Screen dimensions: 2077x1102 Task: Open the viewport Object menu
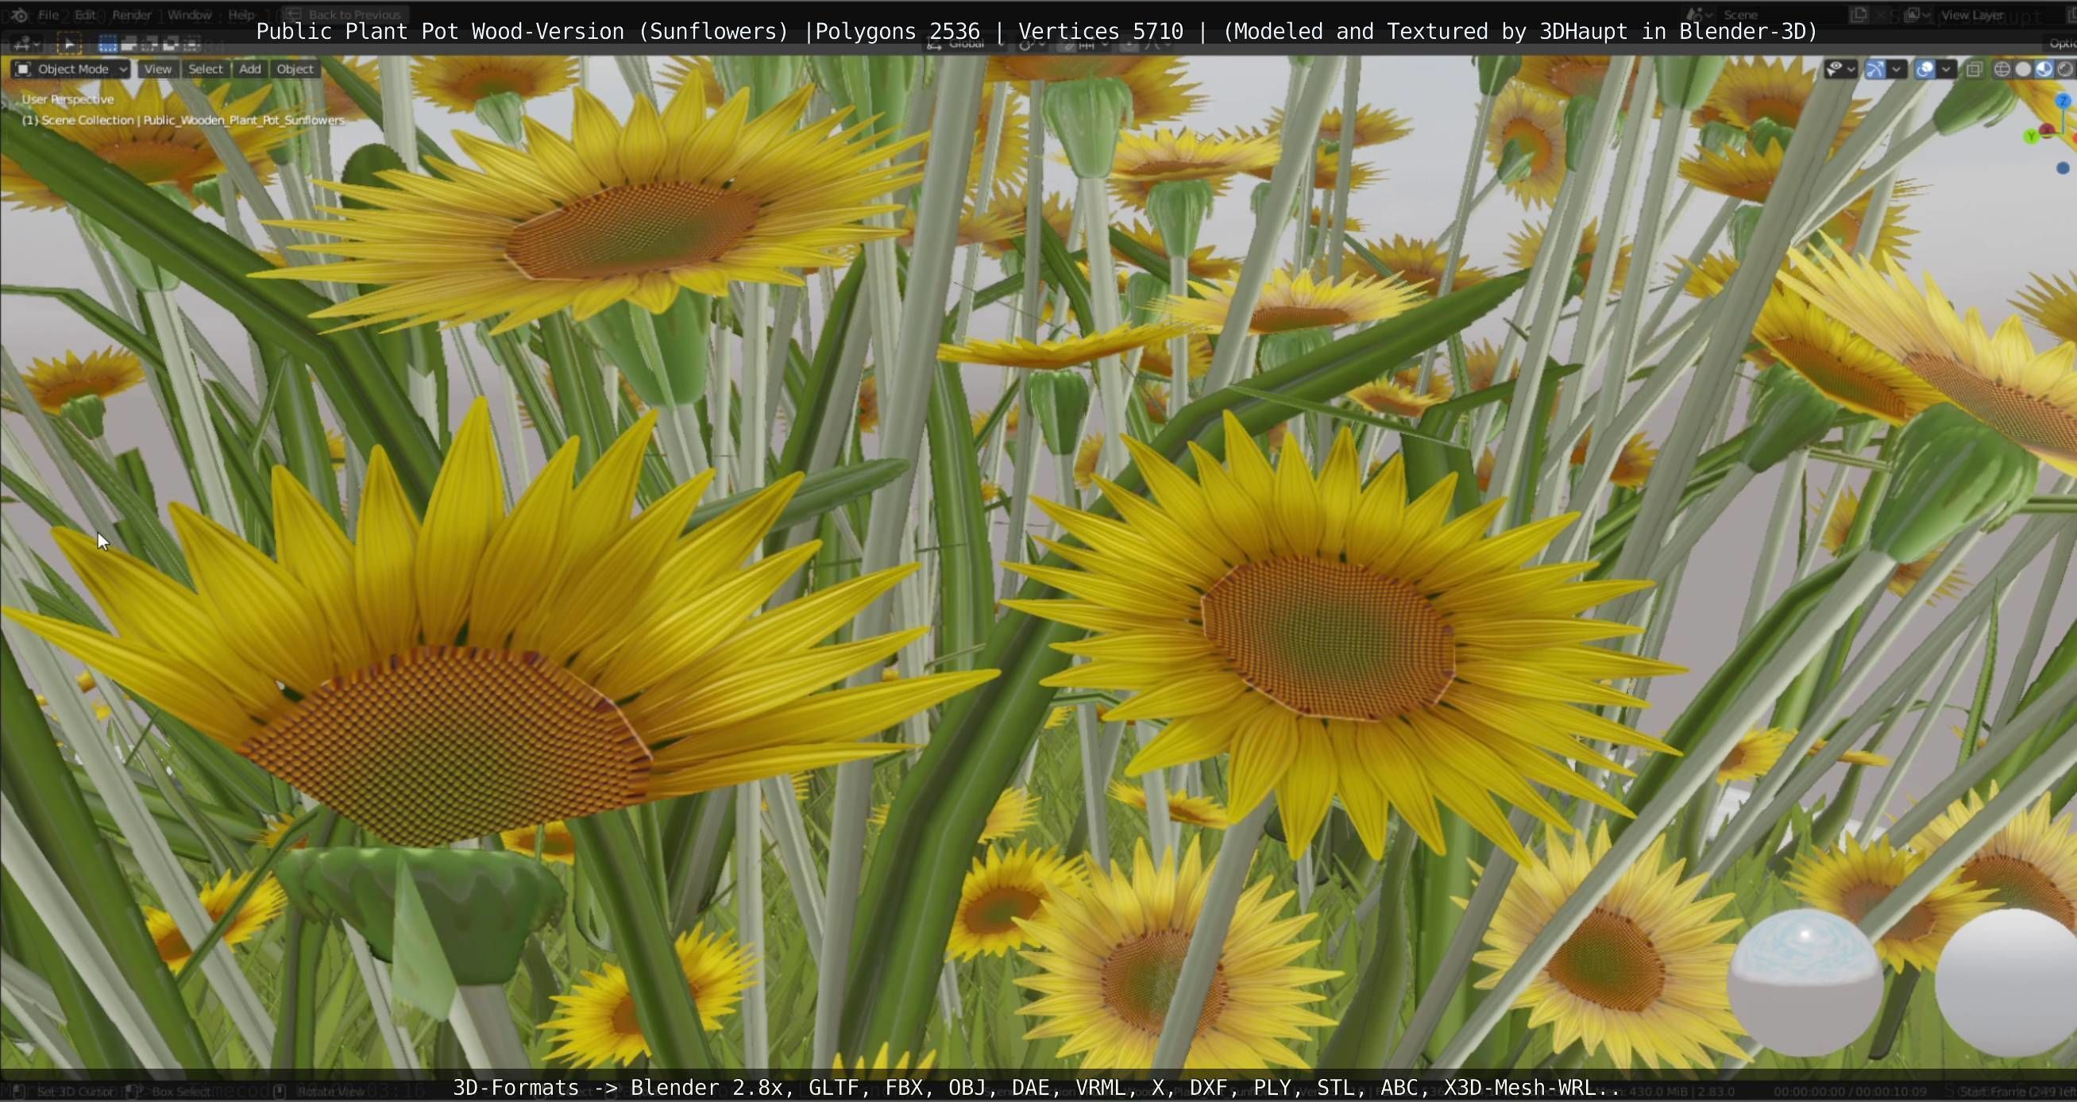click(295, 69)
